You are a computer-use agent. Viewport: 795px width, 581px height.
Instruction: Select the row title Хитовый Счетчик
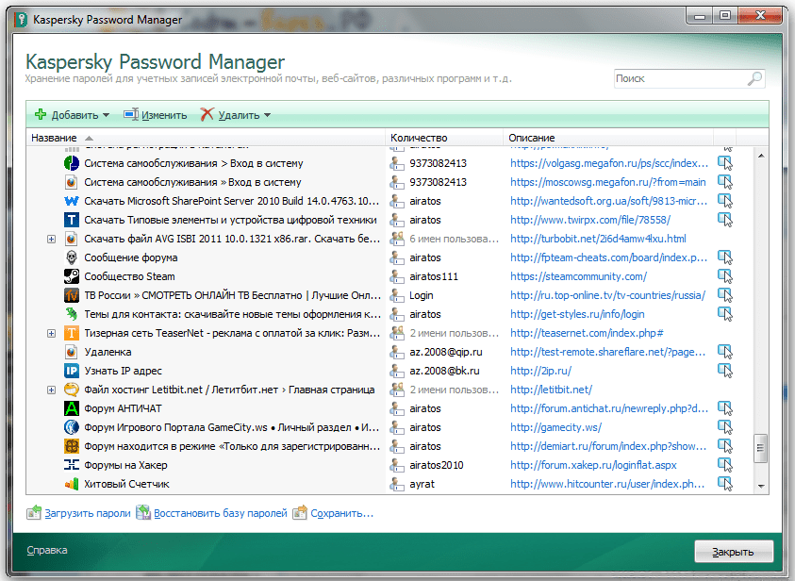126,484
